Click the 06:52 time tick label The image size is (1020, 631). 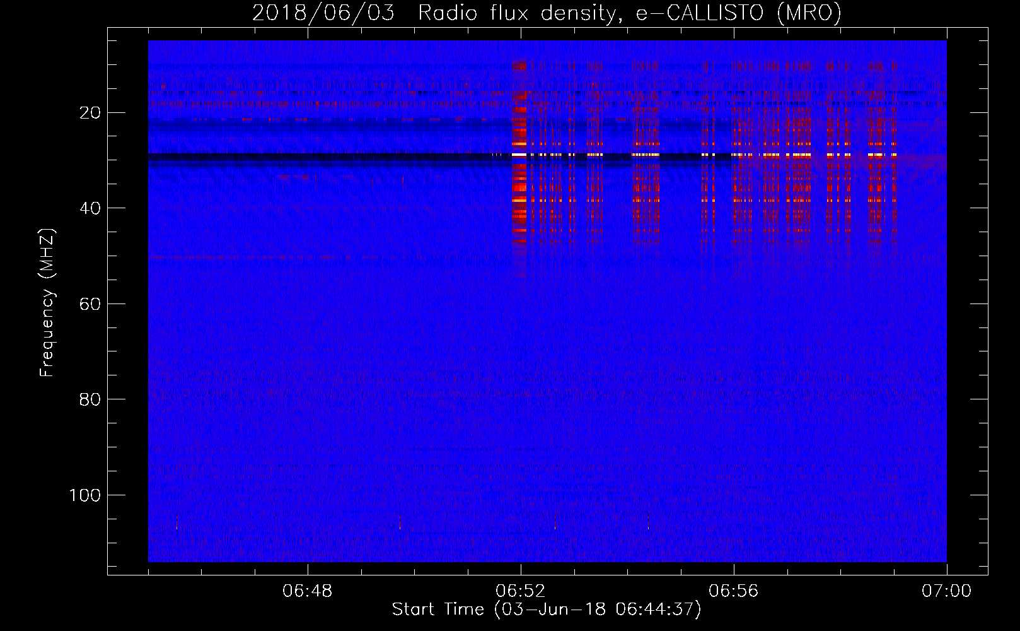tap(521, 591)
